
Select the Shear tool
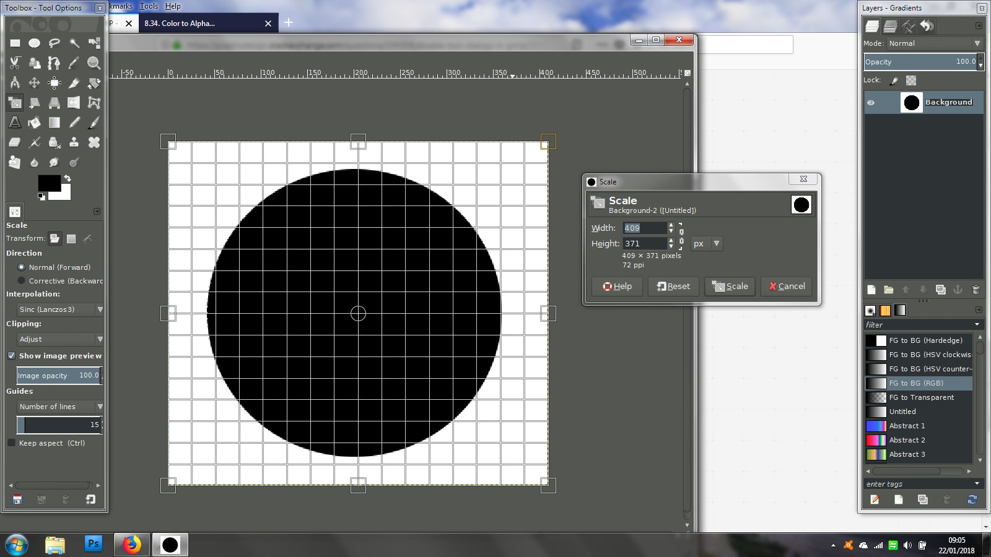pos(35,103)
